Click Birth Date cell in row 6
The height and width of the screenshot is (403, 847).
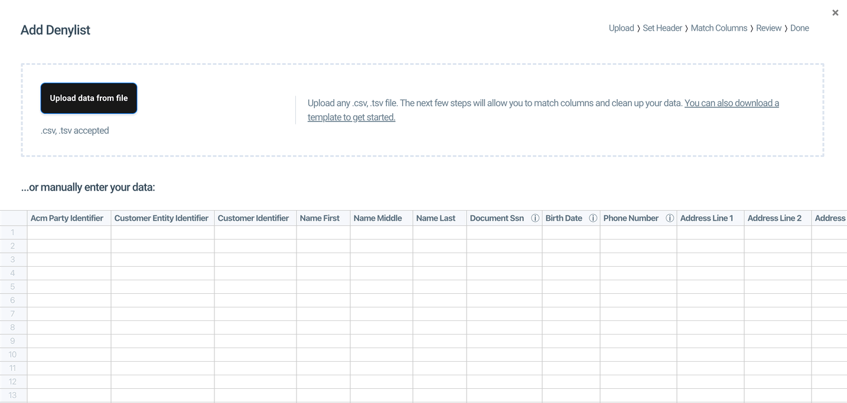pyautogui.click(x=571, y=300)
